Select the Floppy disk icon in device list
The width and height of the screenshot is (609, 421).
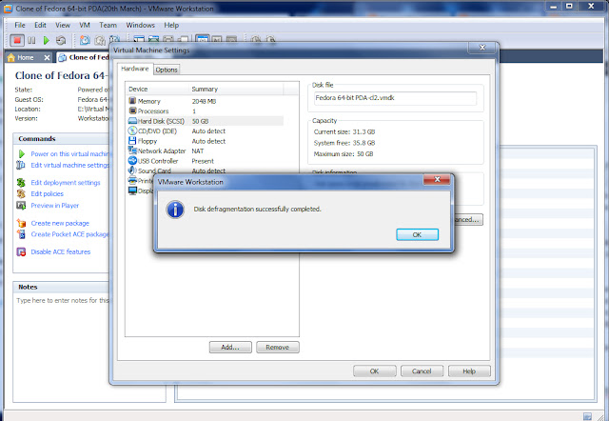132,141
